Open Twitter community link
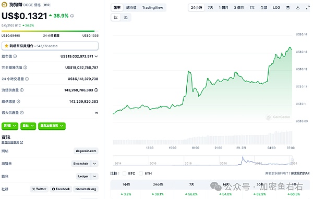Viewport: 313px width, 199px height. (39, 189)
